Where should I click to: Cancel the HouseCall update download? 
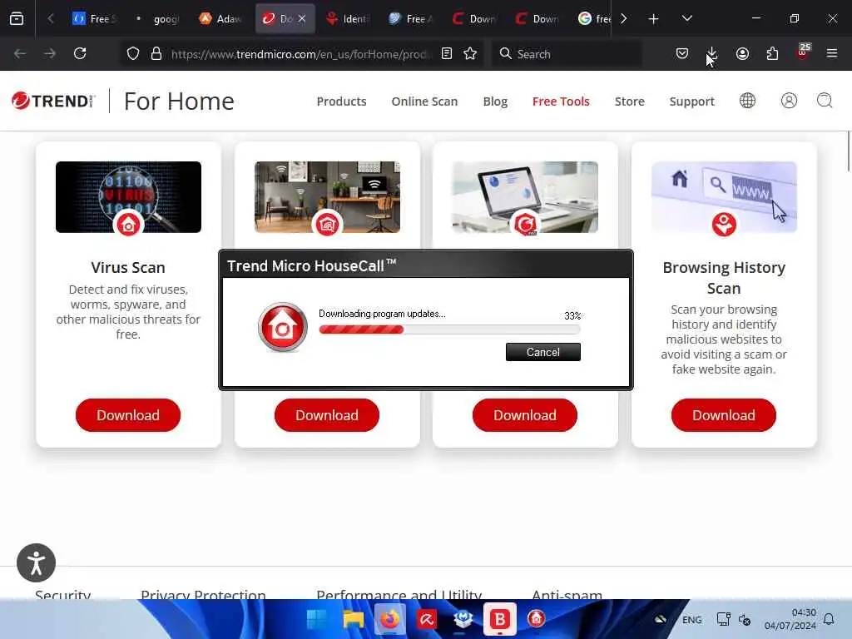[x=542, y=352]
